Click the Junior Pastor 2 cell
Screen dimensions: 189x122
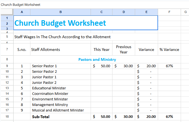point(61,83)
